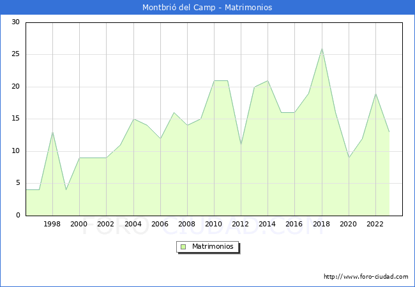This screenshot has width=415, height=287.
Task: Click the chart title Montbrió del Camp - Matrimonios
Action: pyautogui.click(x=207, y=8)
